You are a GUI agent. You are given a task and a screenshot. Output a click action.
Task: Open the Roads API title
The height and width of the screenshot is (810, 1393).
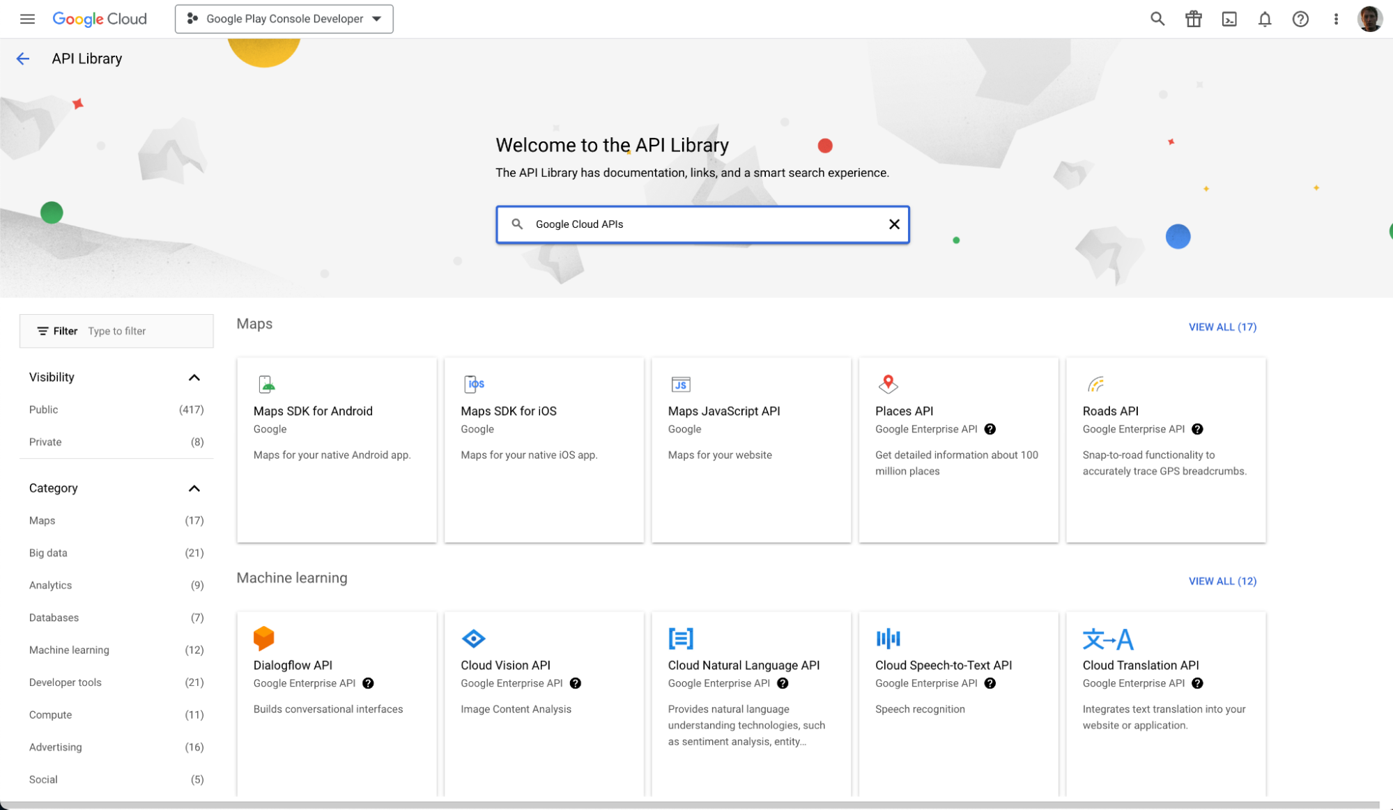[1110, 411]
